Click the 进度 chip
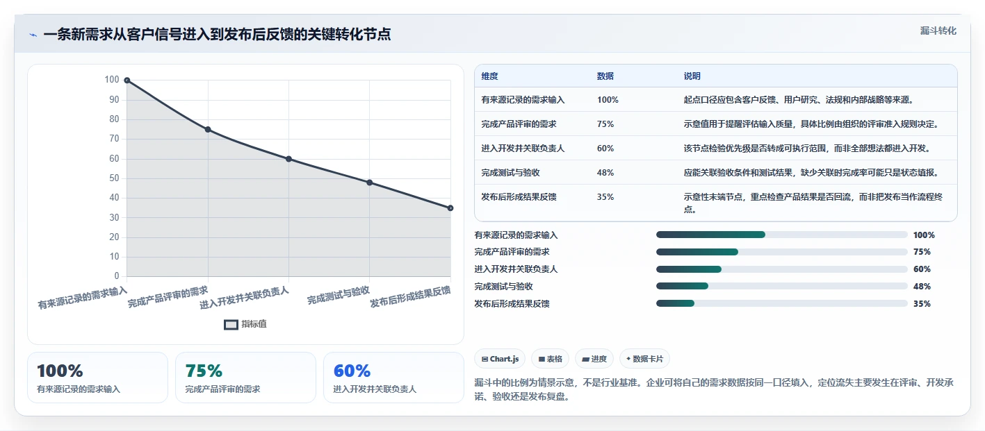Viewport: 985px width, 431px height. pyautogui.click(x=594, y=359)
